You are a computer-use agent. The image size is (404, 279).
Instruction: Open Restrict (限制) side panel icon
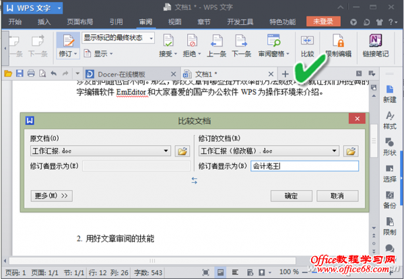(x=390, y=227)
